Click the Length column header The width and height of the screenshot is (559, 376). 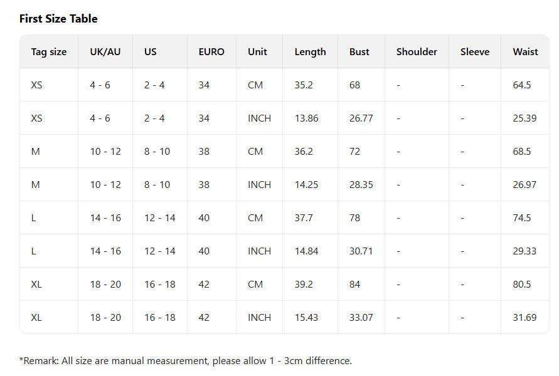(x=310, y=52)
